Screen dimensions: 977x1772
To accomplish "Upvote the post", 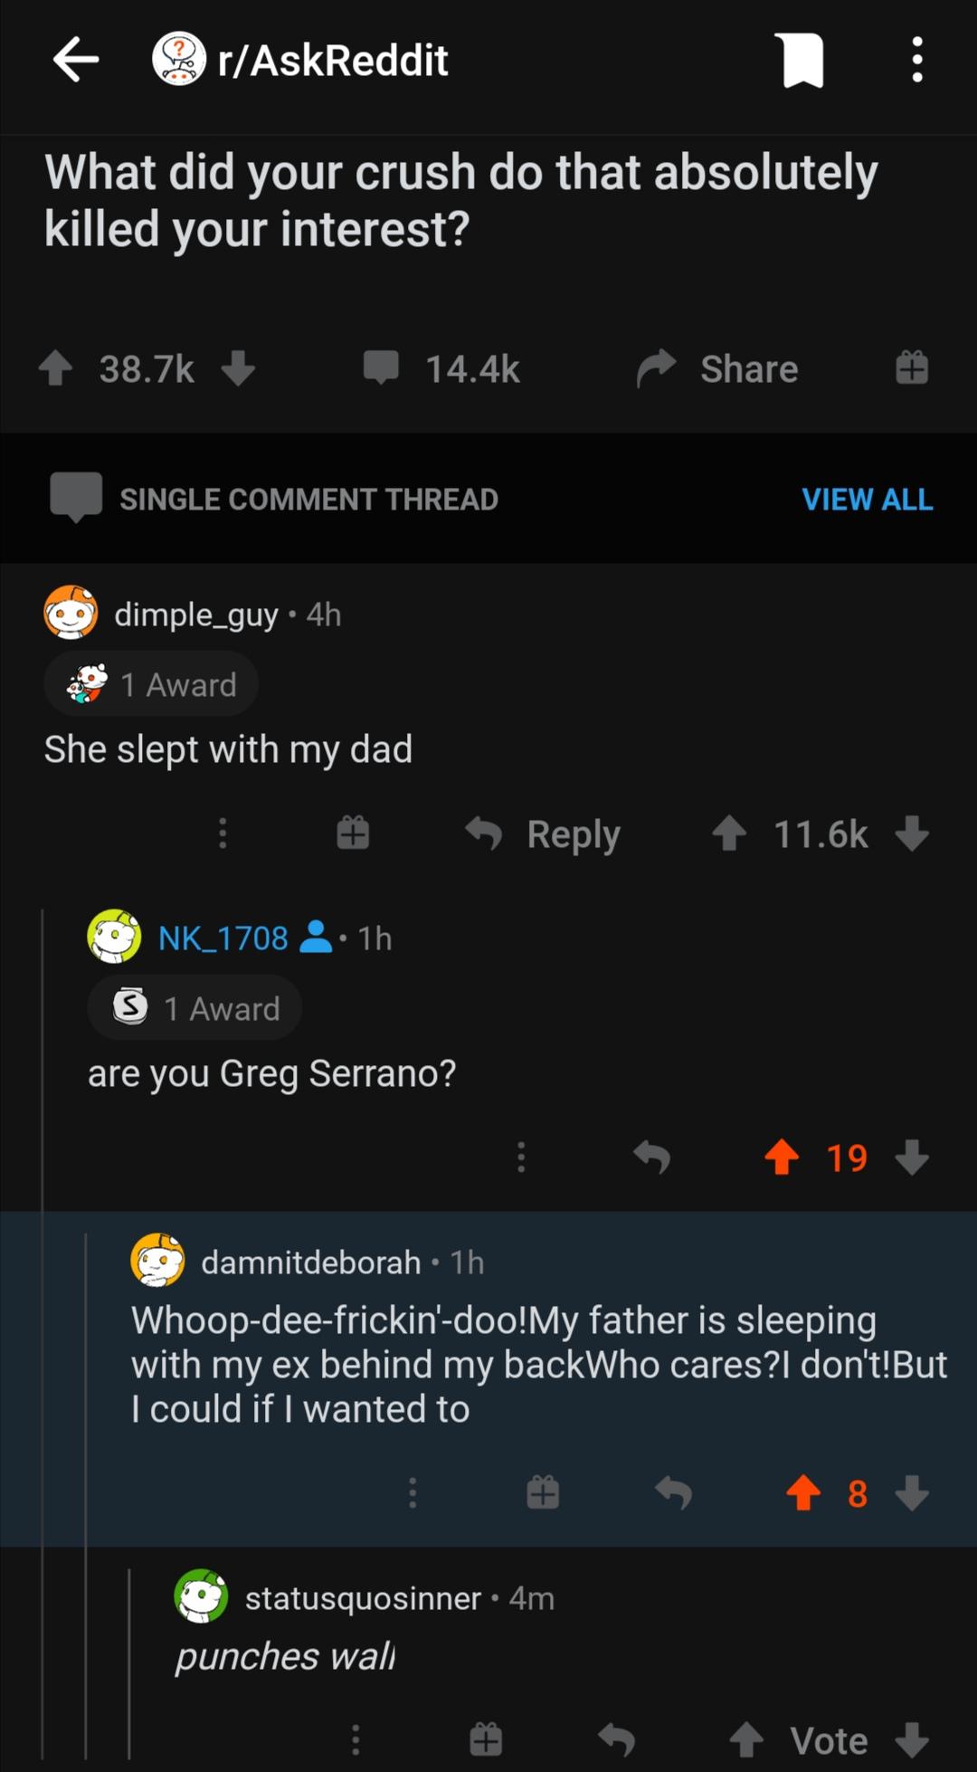I will coord(56,367).
